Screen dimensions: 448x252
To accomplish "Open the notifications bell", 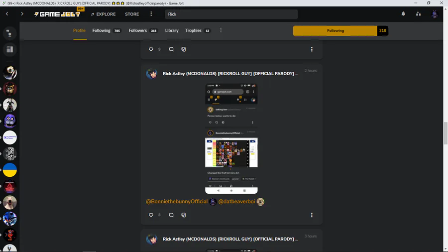I will click(403, 14).
